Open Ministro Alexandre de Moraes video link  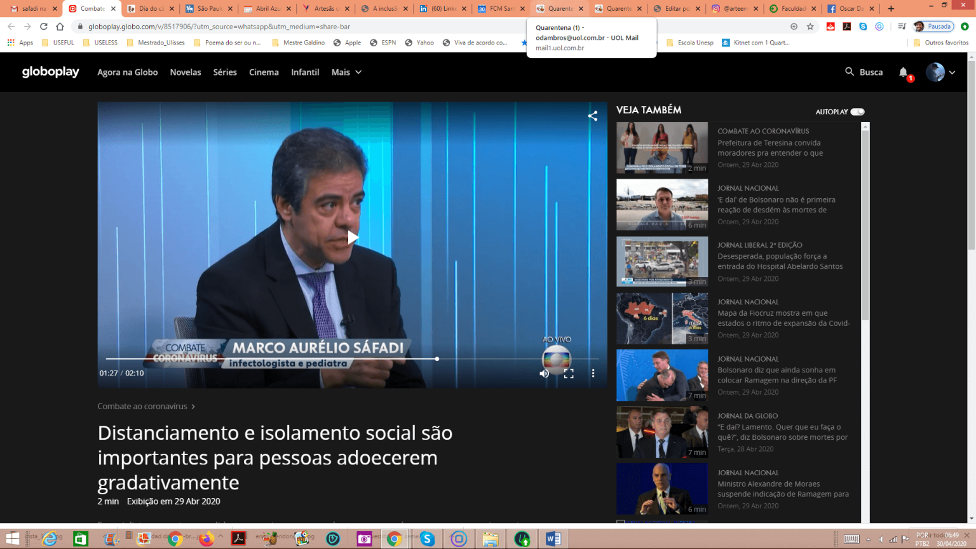click(783, 489)
